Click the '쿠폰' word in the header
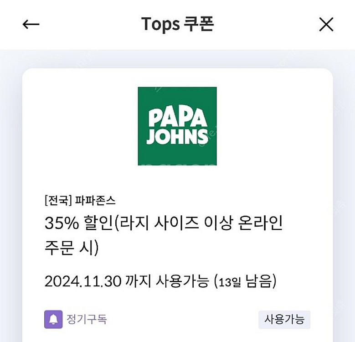This screenshot has width=355, height=342. click(199, 24)
